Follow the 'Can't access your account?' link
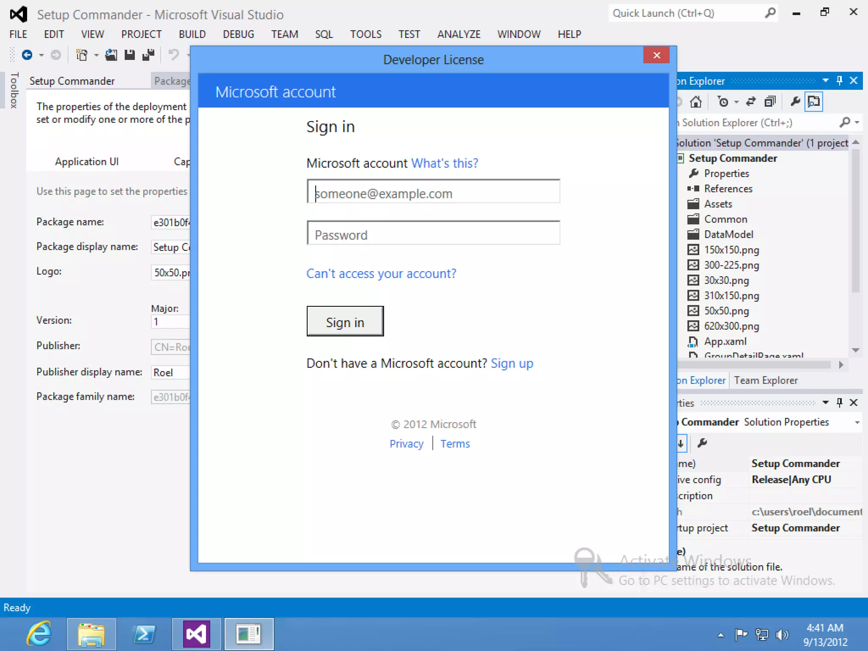Screen dimensions: 868x651 381,273
